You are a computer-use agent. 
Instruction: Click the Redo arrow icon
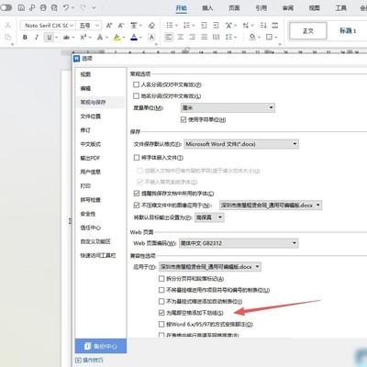pyautogui.click(x=83, y=7)
